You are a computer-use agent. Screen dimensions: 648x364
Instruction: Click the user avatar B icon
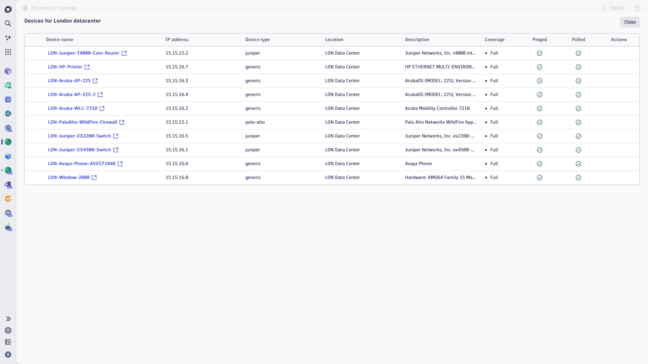coord(8,355)
